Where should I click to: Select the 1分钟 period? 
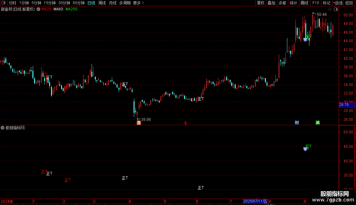[24, 3]
